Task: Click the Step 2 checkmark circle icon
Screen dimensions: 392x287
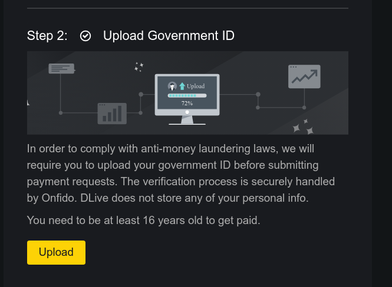Action: click(x=85, y=36)
